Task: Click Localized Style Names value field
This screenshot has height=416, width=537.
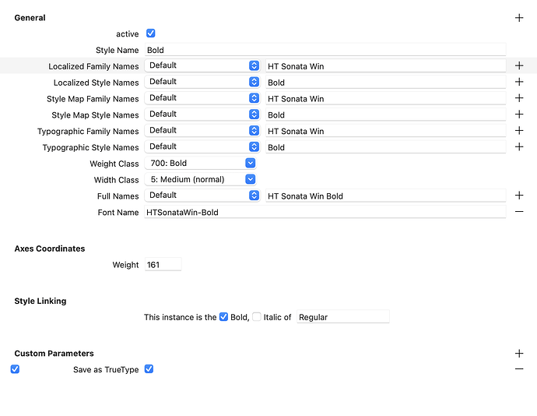Action: [x=385, y=82]
